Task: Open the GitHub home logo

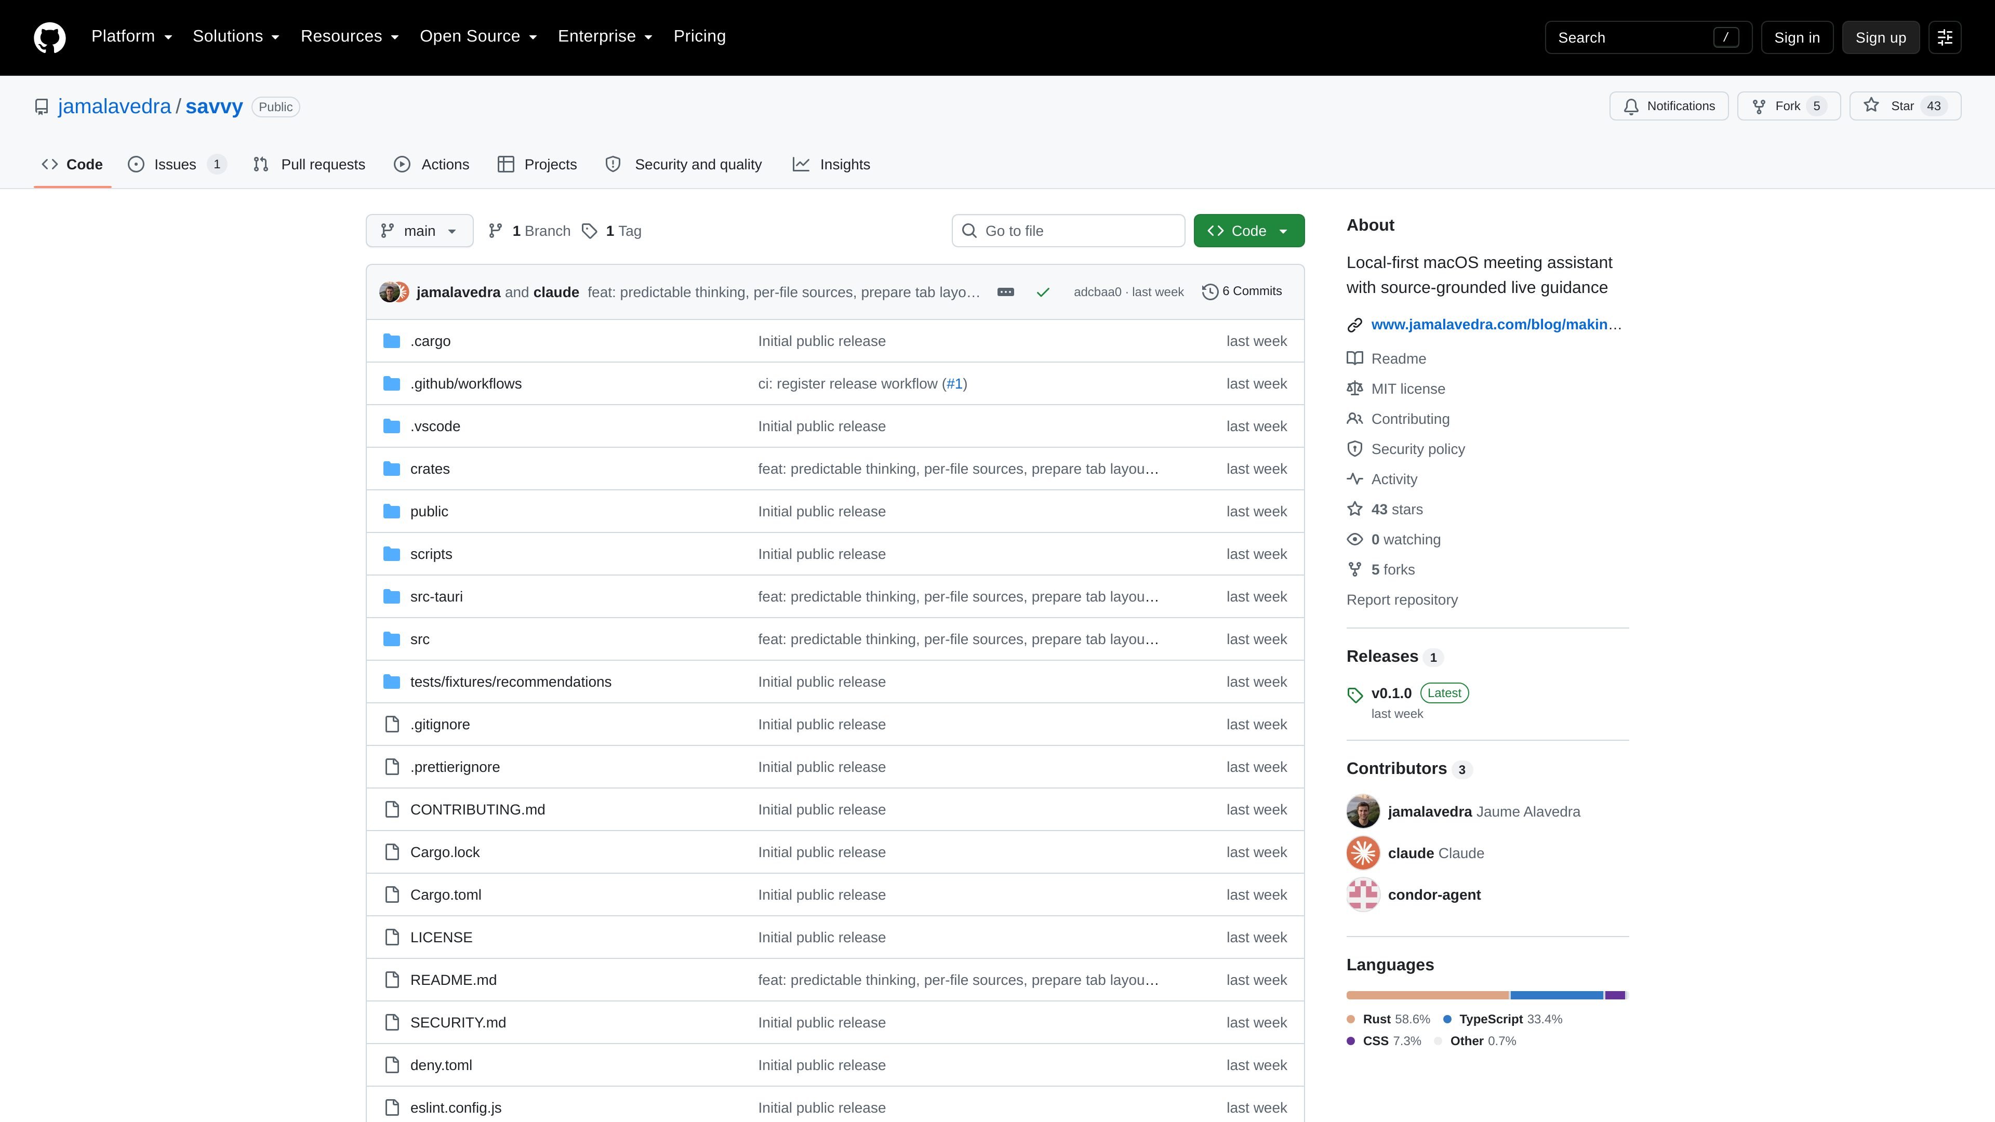Action: click(49, 37)
